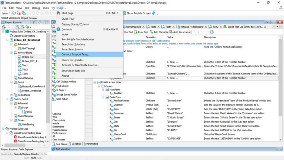Collapse the MainForm node in test steps
284x160 pixels.
[103, 90]
